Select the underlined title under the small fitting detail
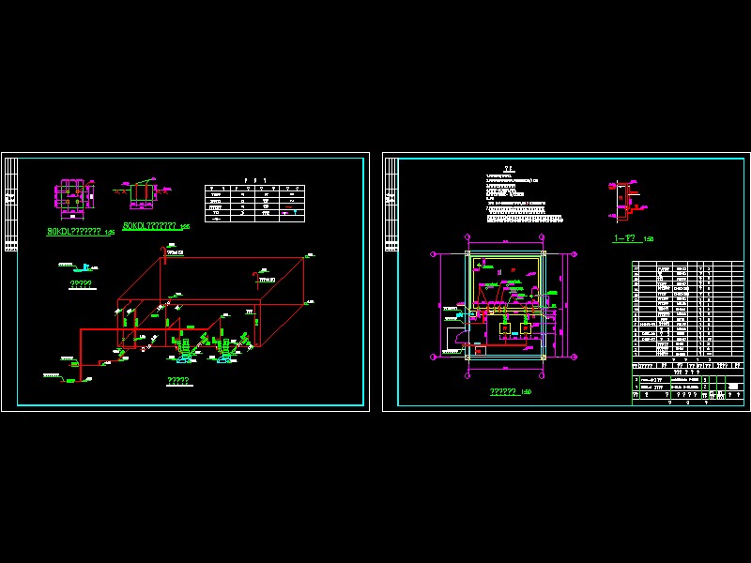Image resolution: width=751 pixels, height=563 pixels. pyautogui.click(x=81, y=284)
